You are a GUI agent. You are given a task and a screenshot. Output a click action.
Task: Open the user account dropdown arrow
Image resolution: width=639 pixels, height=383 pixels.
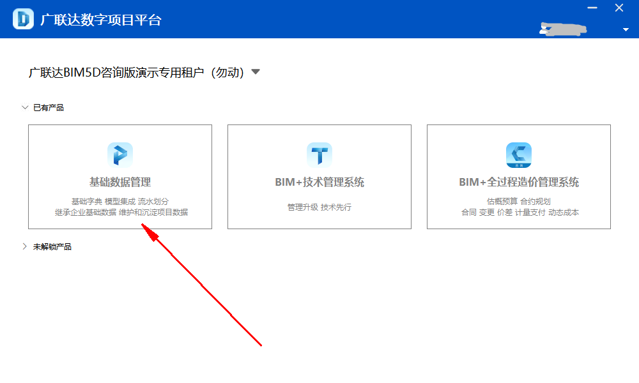pos(626,30)
